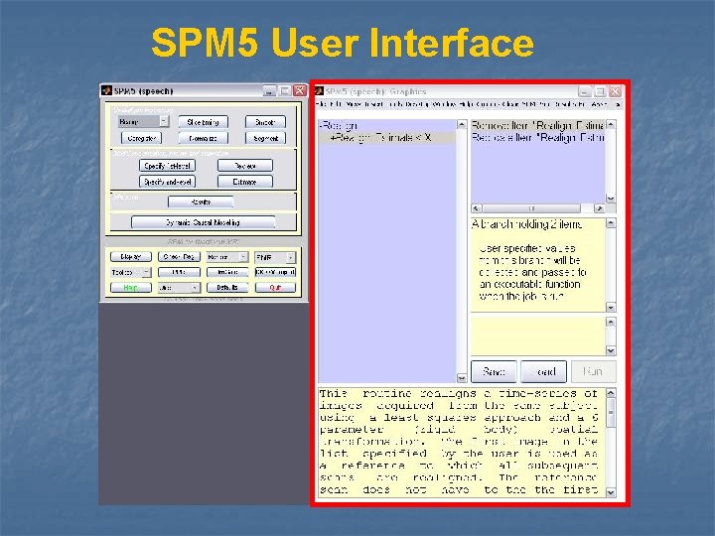The width and height of the screenshot is (715, 536).
Task: Click MATLAB icon in SPM5 (speech) title bar
Action: [x=106, y=90]
